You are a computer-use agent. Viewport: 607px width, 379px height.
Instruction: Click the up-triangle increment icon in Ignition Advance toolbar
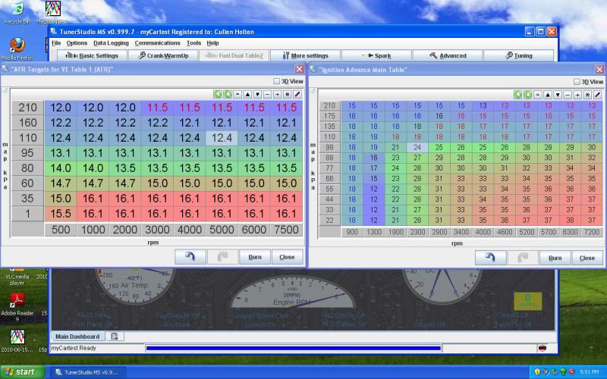[x=548, y=95]
